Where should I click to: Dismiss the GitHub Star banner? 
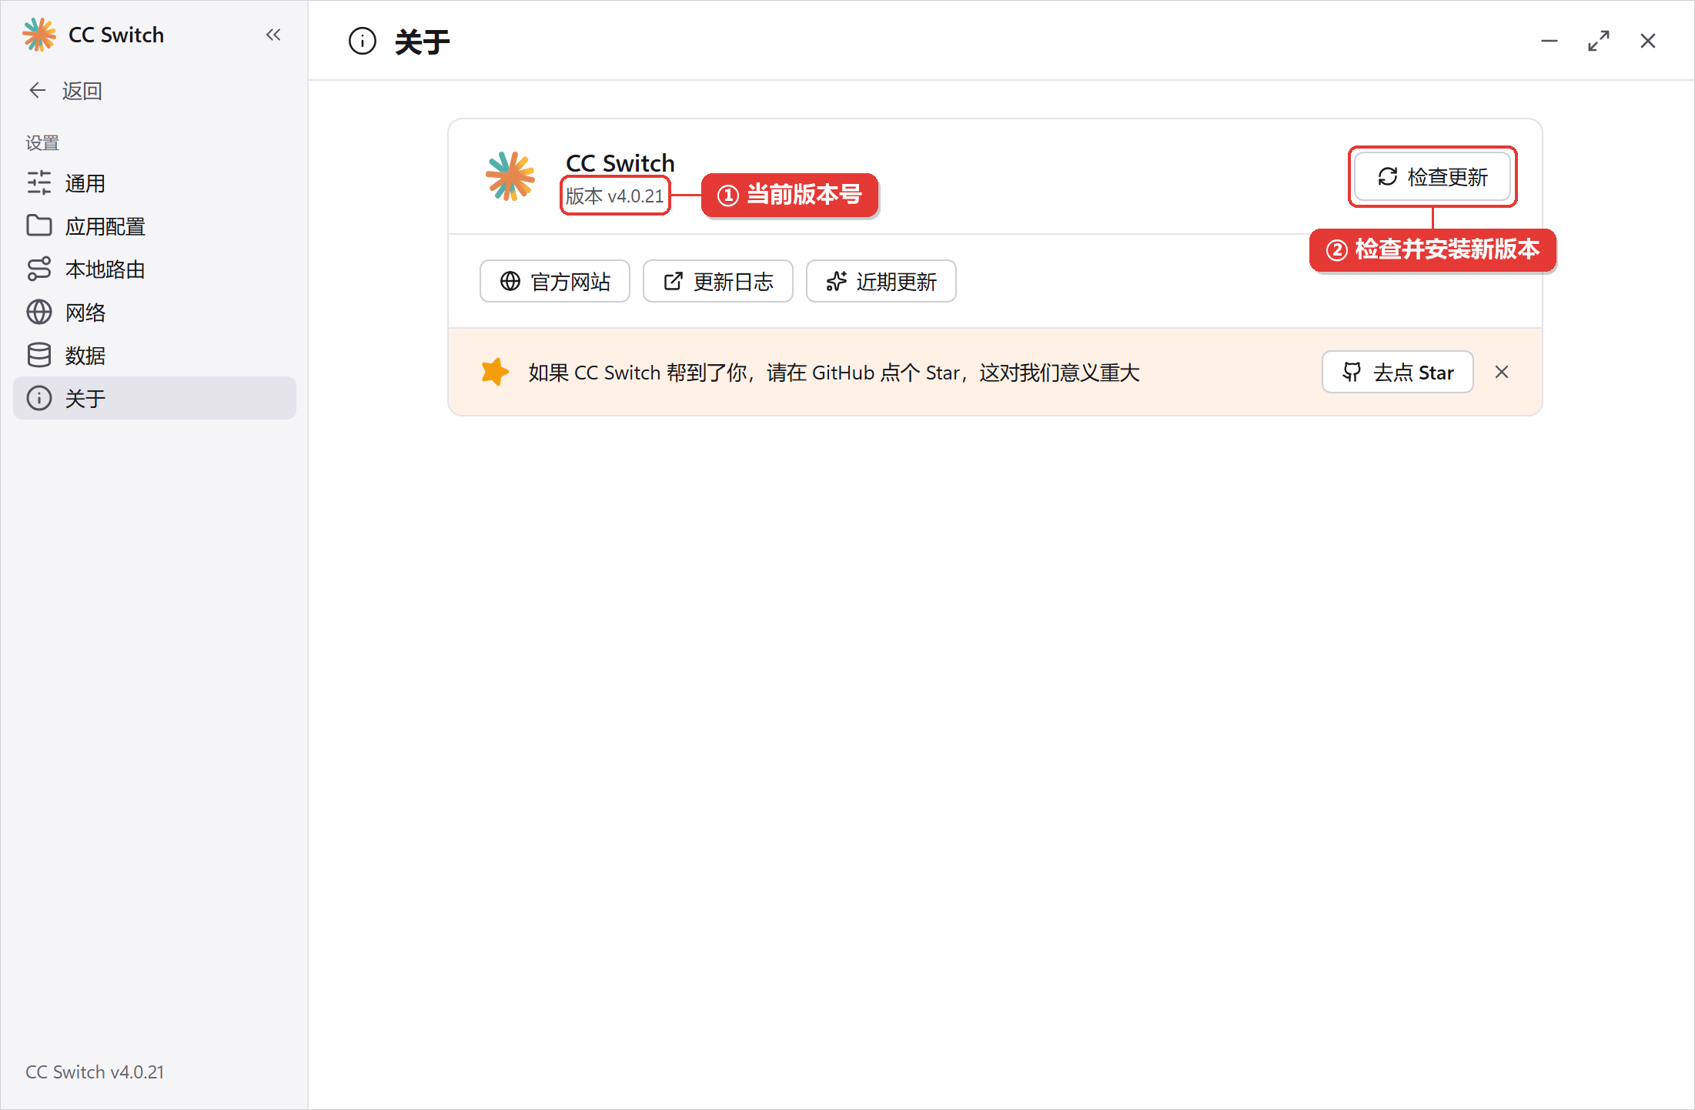1502,373
